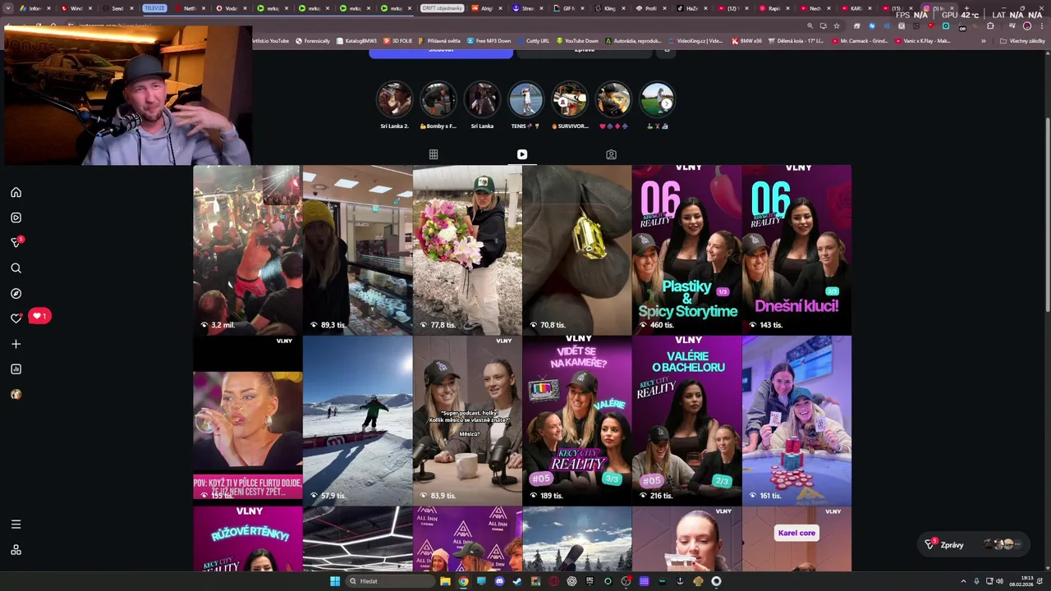This screenshot has height=591, width=1051.
Task: Open the TENIS story highlight
Action: click(x=525, y=106)
